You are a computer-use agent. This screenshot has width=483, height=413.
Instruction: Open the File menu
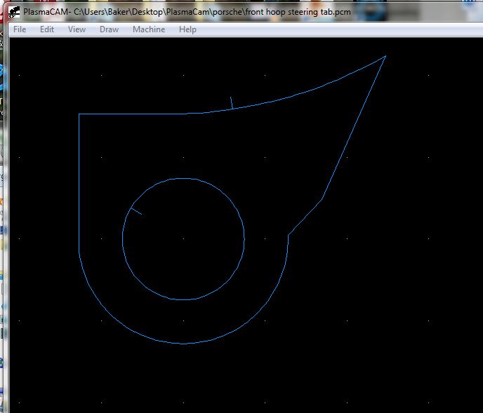tap(20, 29)
